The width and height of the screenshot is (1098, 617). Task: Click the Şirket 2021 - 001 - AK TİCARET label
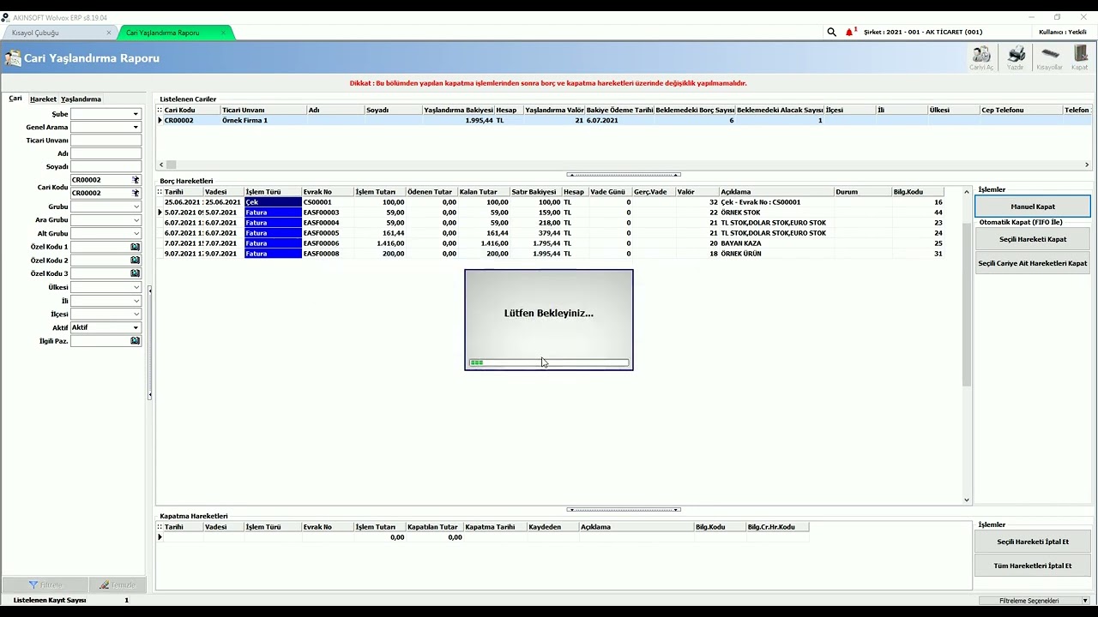click(923, 32)
